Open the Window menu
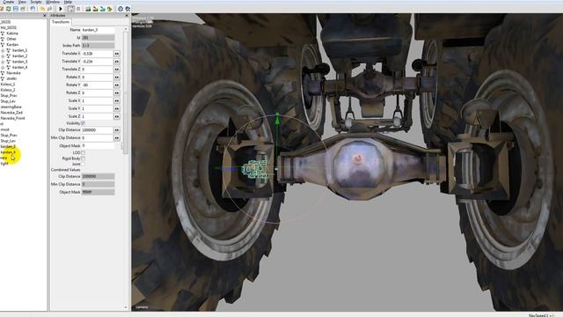Image resolution: width=563 pixels, height=317 pixels. coord(53,2)
